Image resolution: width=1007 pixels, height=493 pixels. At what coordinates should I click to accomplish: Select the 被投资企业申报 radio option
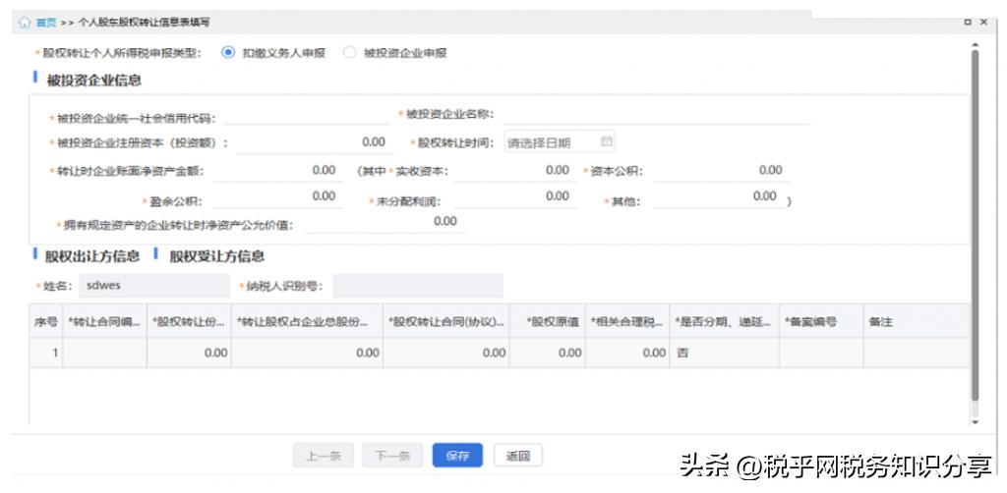pyautogui.click(x=349, y=53)
